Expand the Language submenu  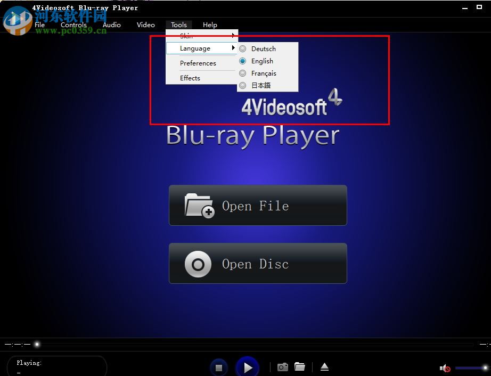(x=194, y=48)
